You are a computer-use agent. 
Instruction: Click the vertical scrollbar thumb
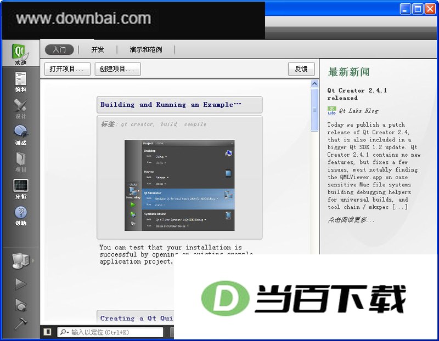point(314,110)
